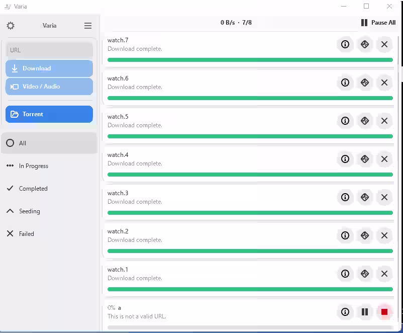Viewport: 403px width, 333px height.
Task: Pause the failed 'a' download
Action: 365,312
